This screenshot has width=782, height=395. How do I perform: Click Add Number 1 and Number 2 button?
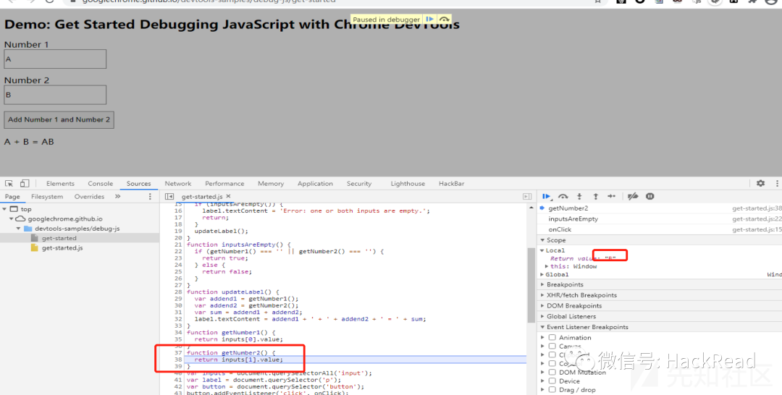tap(59, 119)
